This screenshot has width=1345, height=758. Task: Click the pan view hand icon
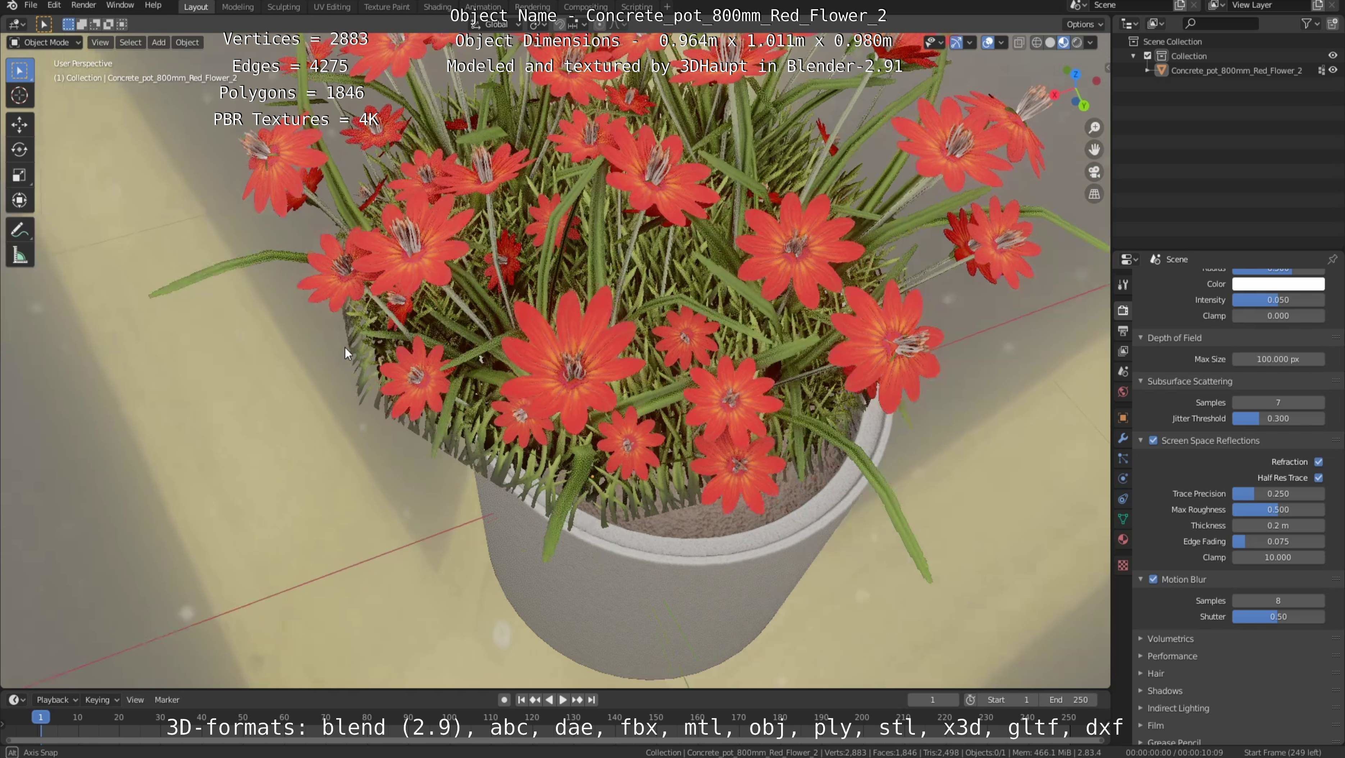[1094, 150]
